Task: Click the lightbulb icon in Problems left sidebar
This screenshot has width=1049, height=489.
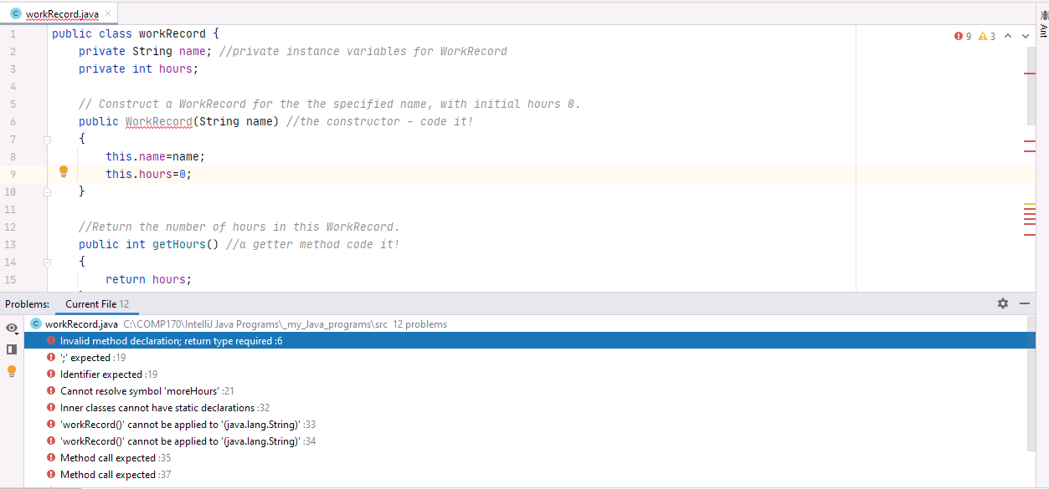Action: 11,371
